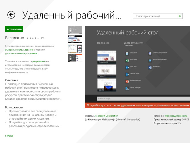Open the Calculator app icon
The height and width of the screenshot is (143, 190).
pos(127,53)
